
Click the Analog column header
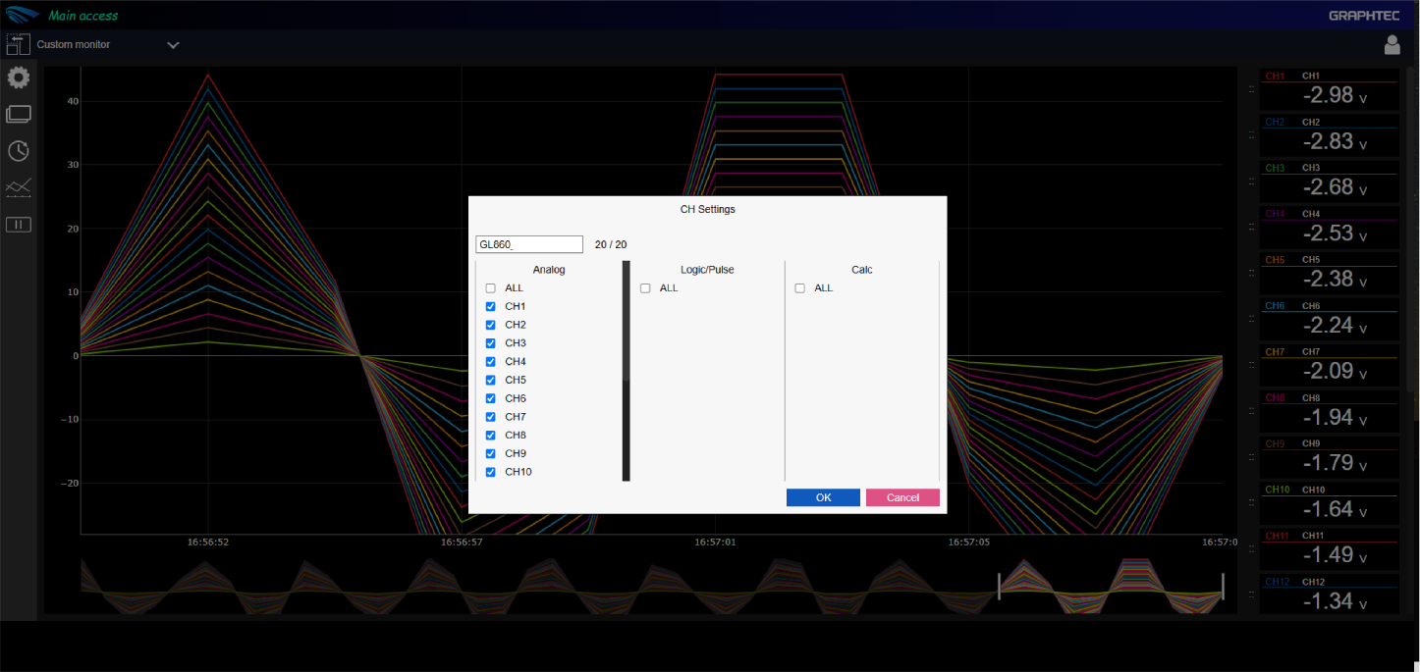(x=549, y=270)
